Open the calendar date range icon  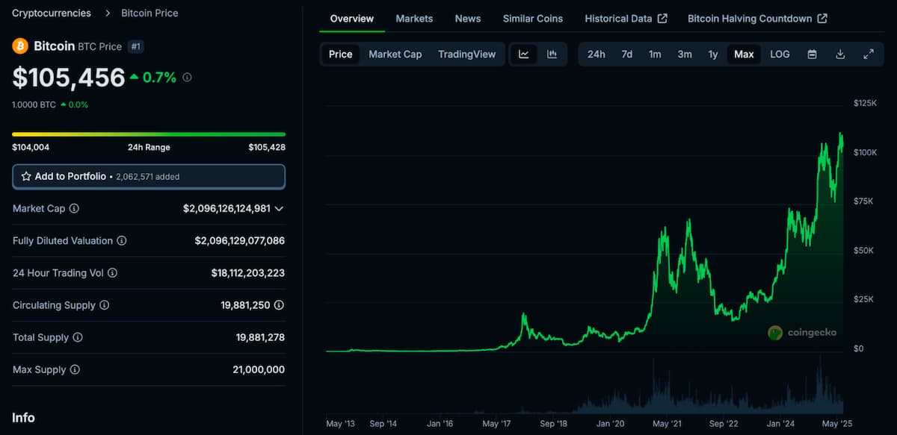pyautogui.click(x=812, y=54)
